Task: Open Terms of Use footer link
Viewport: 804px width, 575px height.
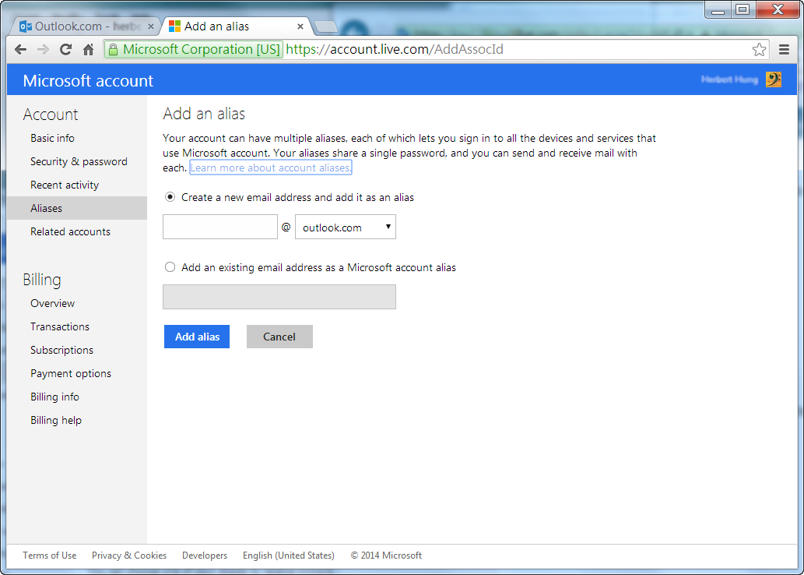Action: [49, 556]
